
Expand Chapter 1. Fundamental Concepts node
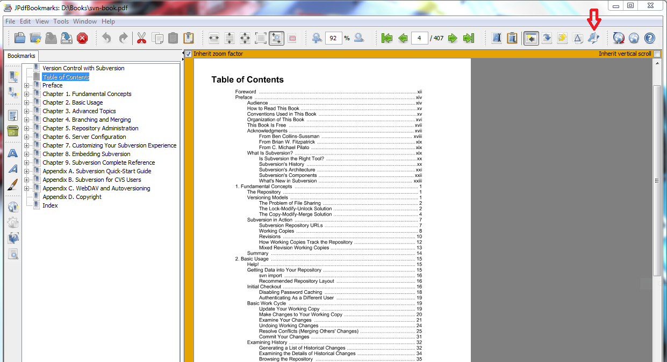click(27, 94)
